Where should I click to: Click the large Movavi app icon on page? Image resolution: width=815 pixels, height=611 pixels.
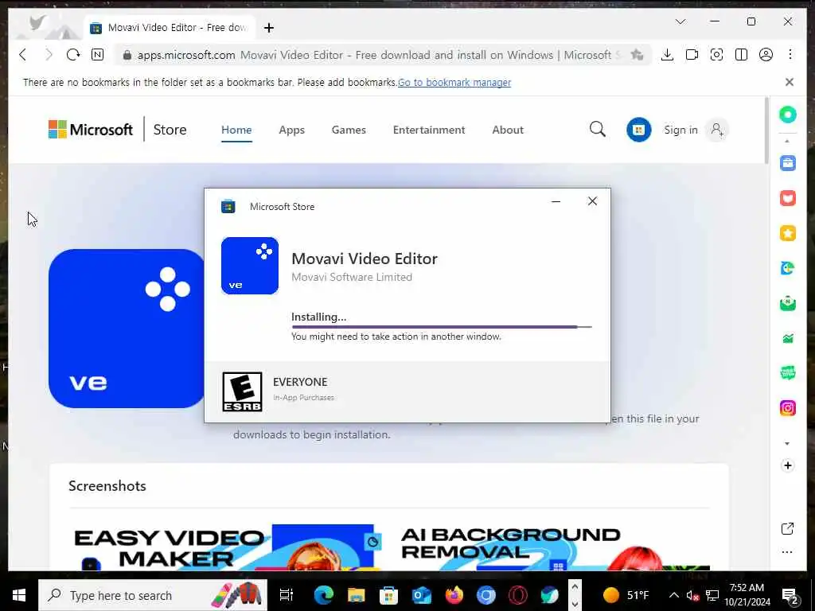pyautogui.click(x=127, y=329)
